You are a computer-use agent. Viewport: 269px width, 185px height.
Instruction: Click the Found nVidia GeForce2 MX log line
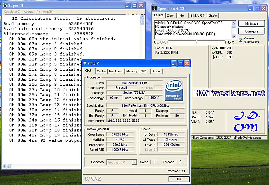(x=185, y=34)
